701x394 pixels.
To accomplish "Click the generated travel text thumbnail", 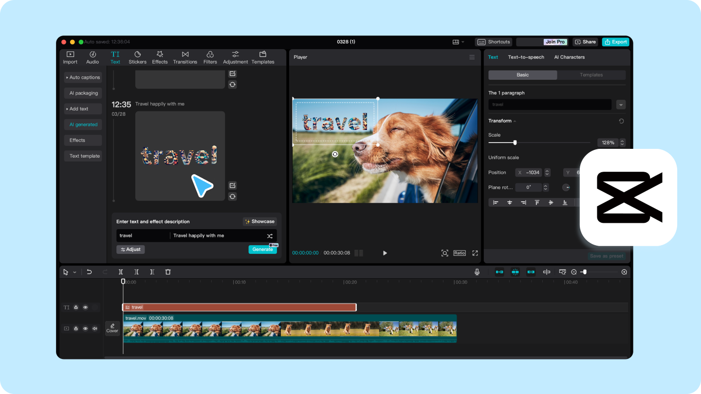I will (180, 156).
